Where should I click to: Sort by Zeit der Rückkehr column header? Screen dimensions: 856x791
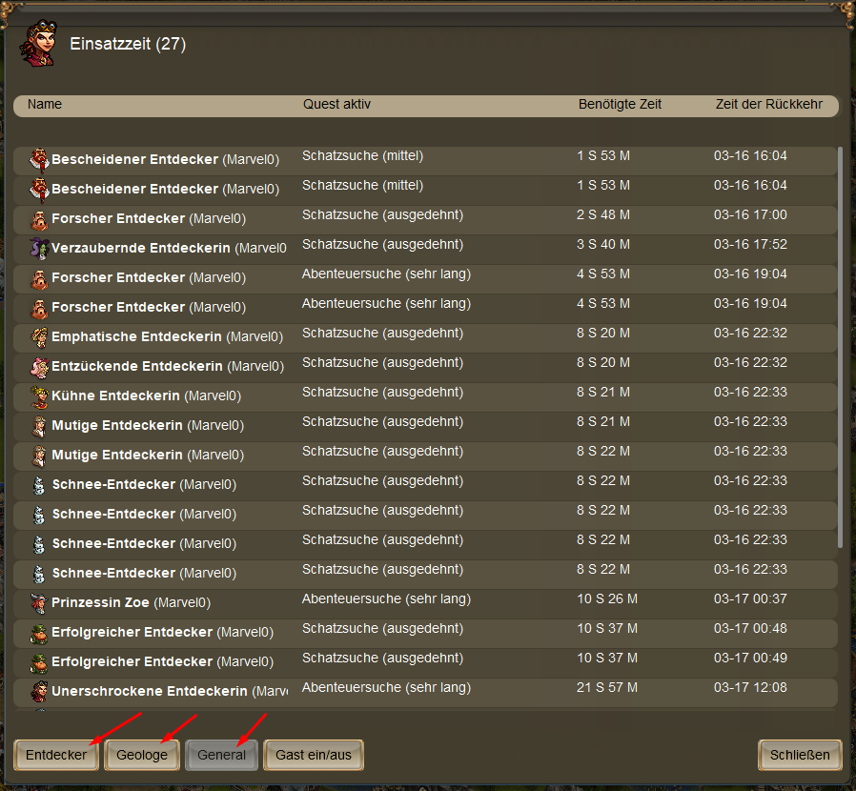(x=768, y=104)
